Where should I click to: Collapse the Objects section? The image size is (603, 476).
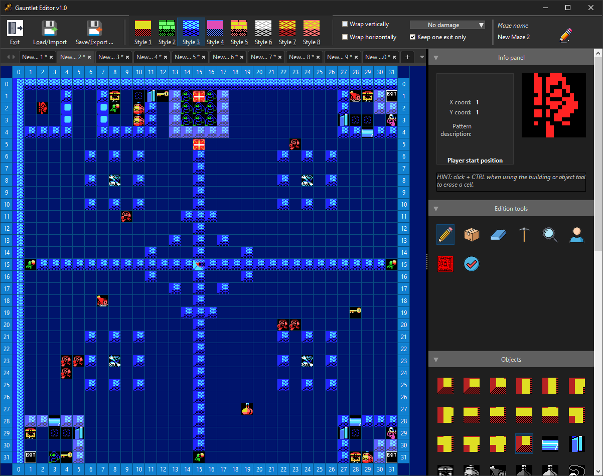436,360
